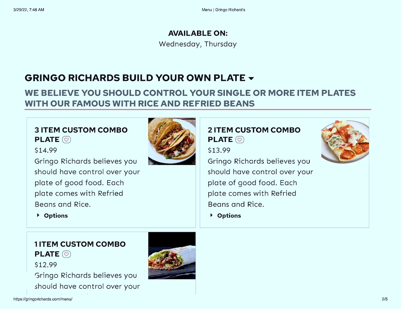Expand Options under 3 Item Custom Combo Plate
This screenshot has width=401, height=309.
[52, 216]
